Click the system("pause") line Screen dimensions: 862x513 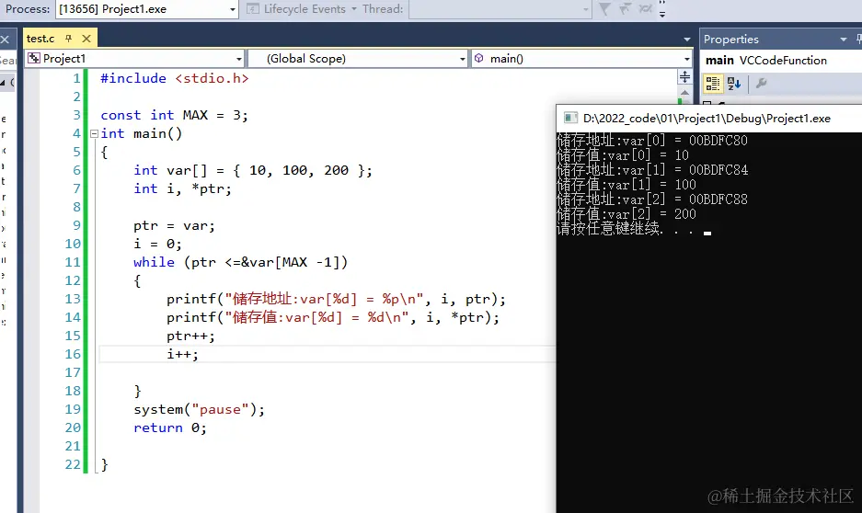[199, 410]
